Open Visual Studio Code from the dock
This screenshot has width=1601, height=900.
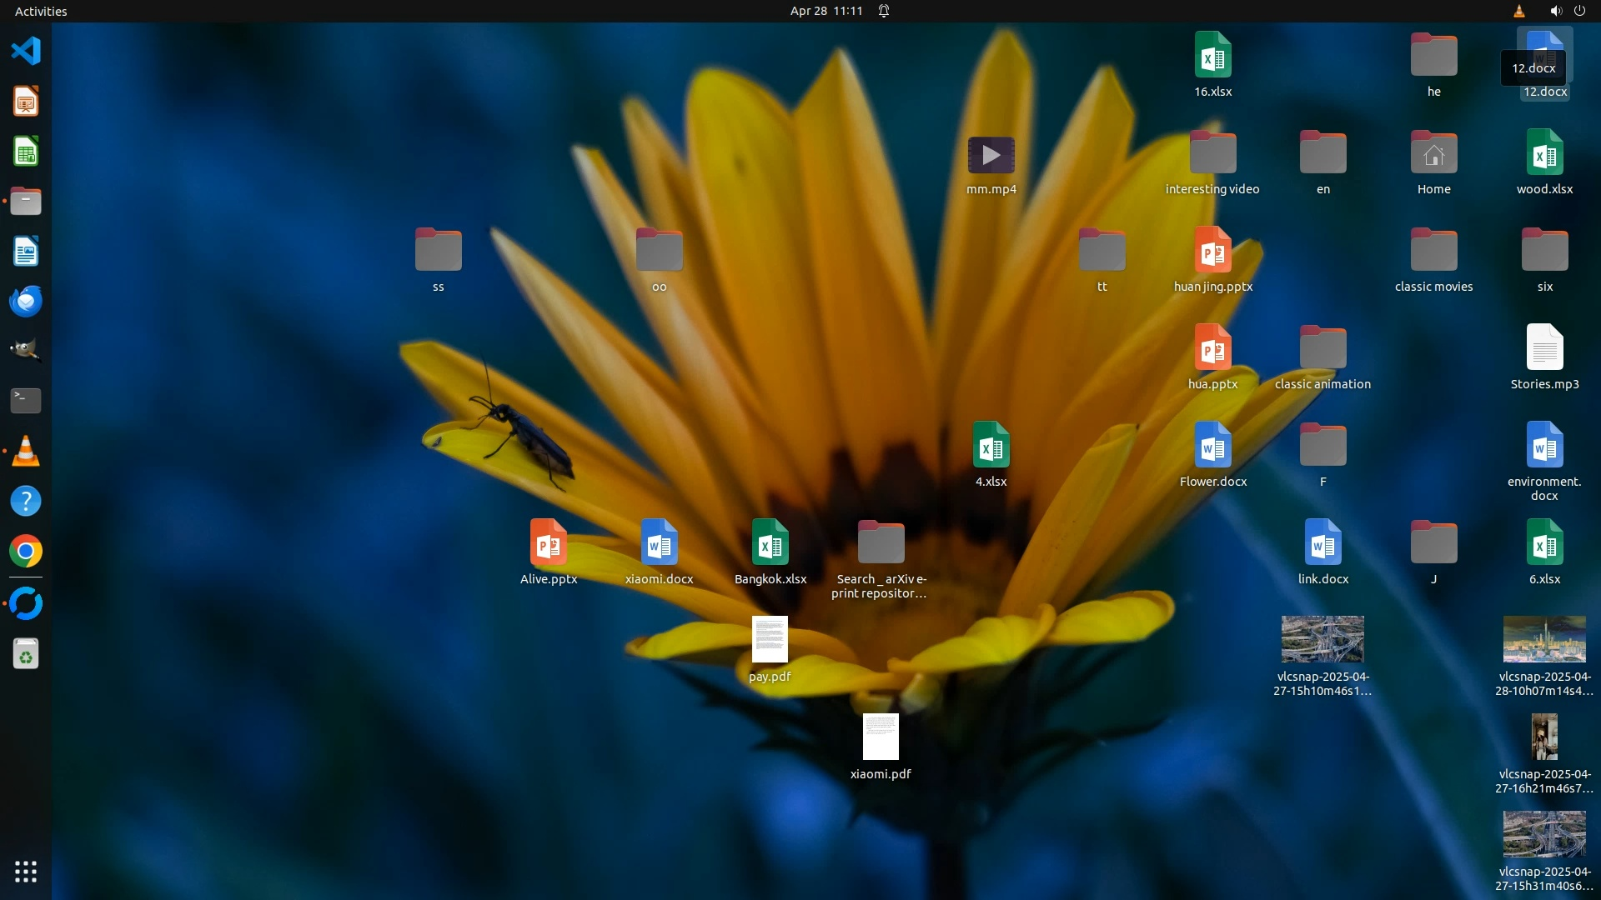pos(26,52)
